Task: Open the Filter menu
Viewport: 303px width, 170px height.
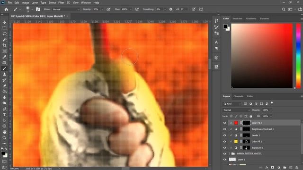Action: pyautogui.click(x=61, y=3)
